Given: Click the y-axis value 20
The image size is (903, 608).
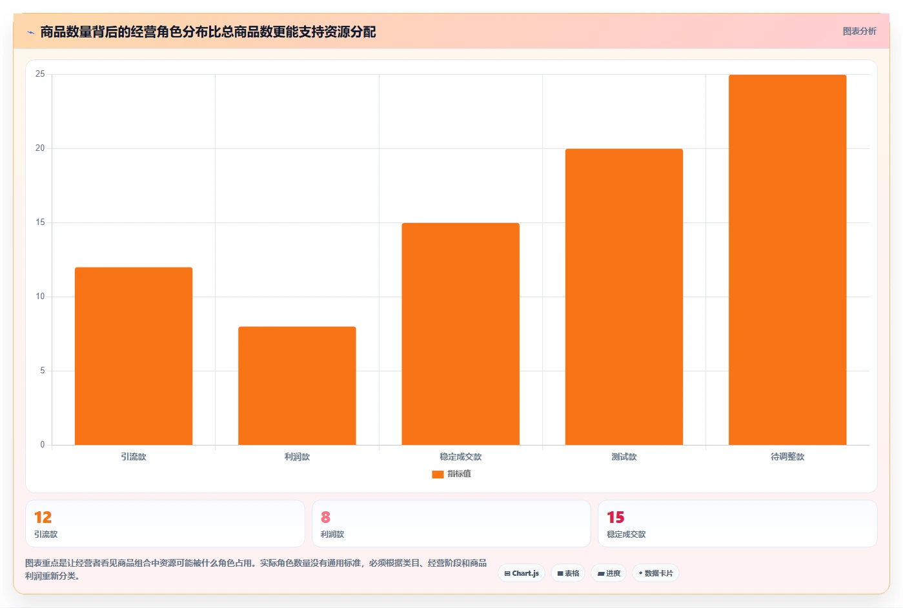Looking at the screenshot, I should coord(40,148).
